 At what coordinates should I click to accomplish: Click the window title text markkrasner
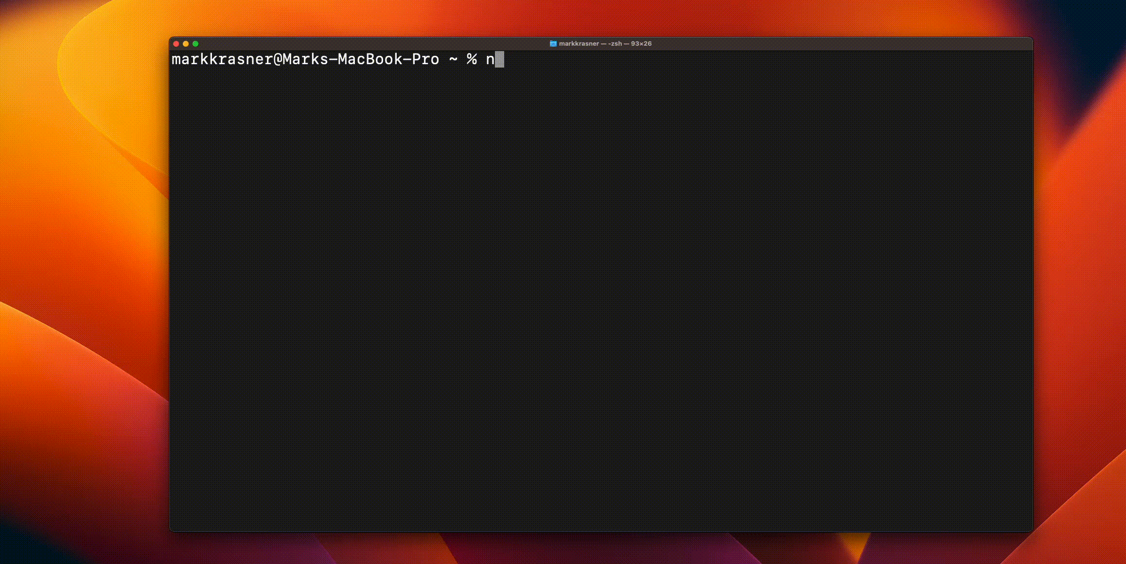(579, 44)
